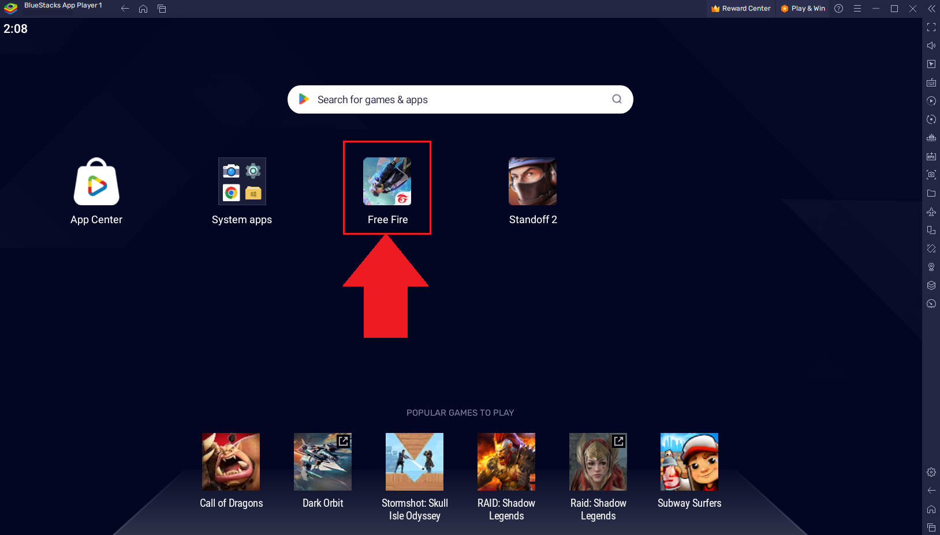The height and width of the screenshot is (535, 940).
Task: Open BlueStacks settings via the gear icon
Action: point(931,472)
